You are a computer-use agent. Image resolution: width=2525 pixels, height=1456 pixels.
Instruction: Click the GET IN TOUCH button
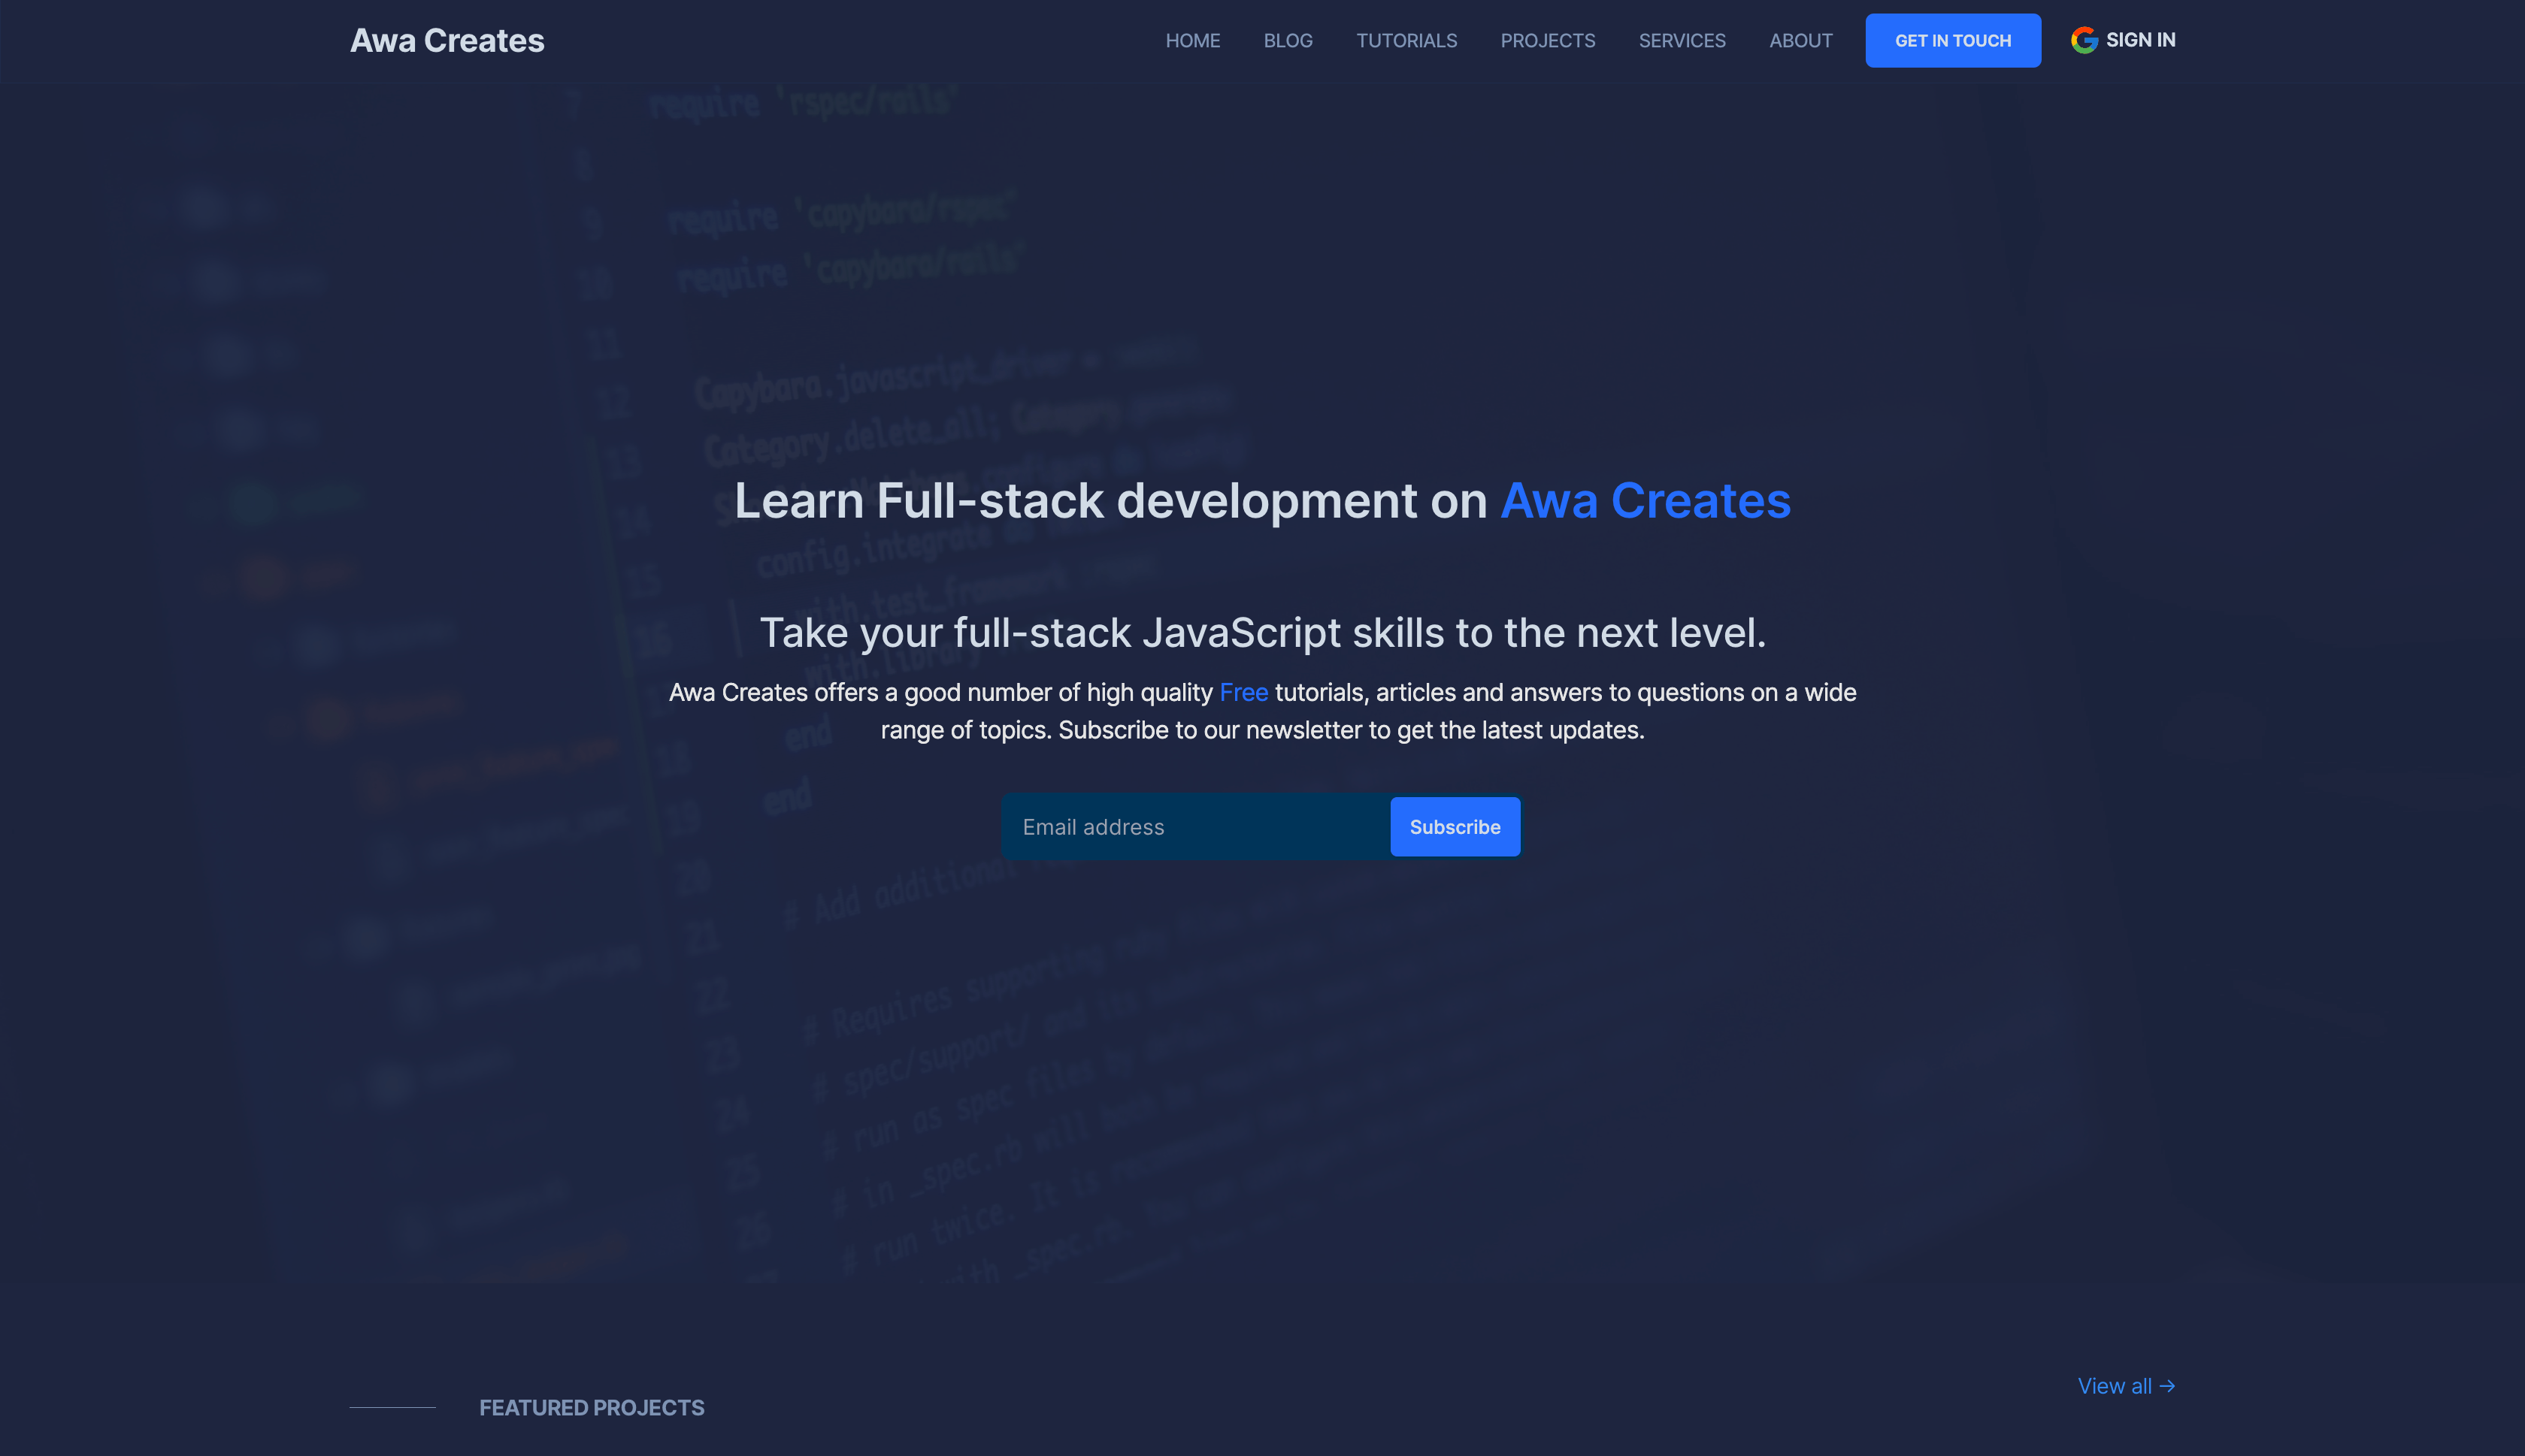point(1953,40)
